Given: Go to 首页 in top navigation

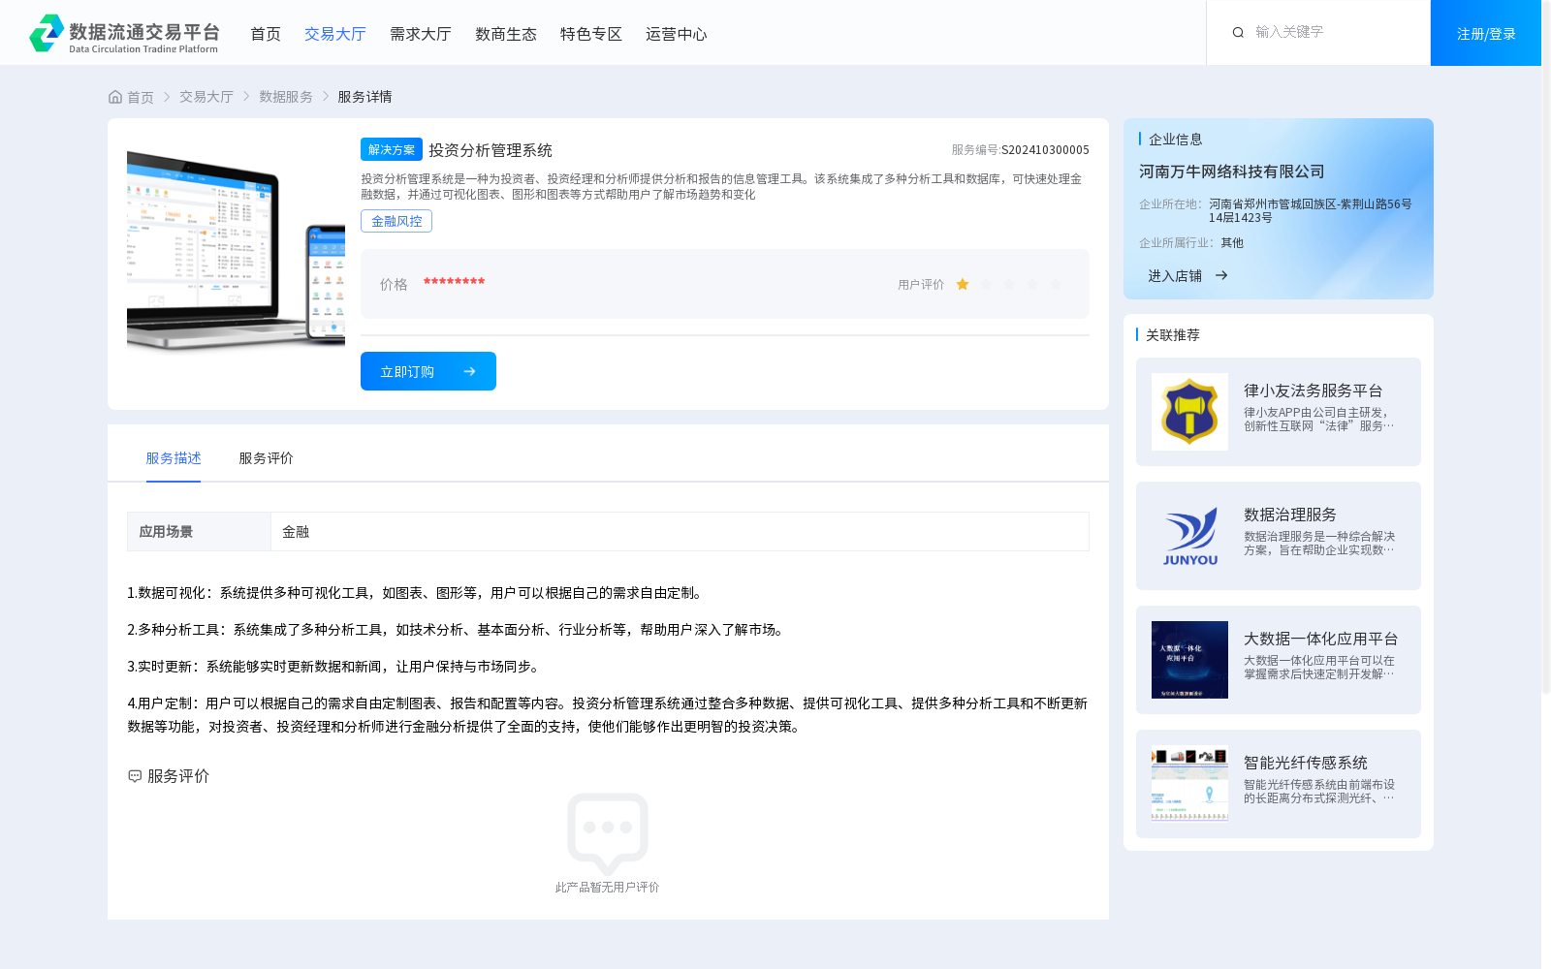Looking at the screenshot, I should tap(266, 34).
